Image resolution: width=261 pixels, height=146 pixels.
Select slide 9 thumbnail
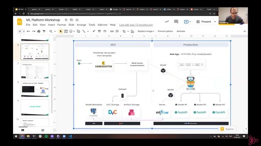pos(35,107)
